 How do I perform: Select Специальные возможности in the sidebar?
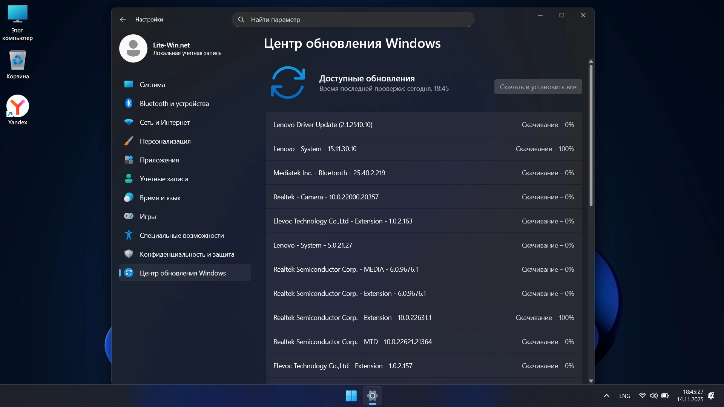[x=181, y=236]
